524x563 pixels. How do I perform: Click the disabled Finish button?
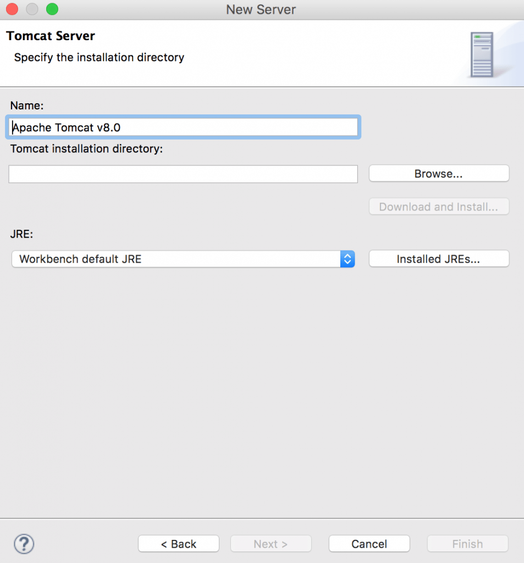[x=467, y=544]
